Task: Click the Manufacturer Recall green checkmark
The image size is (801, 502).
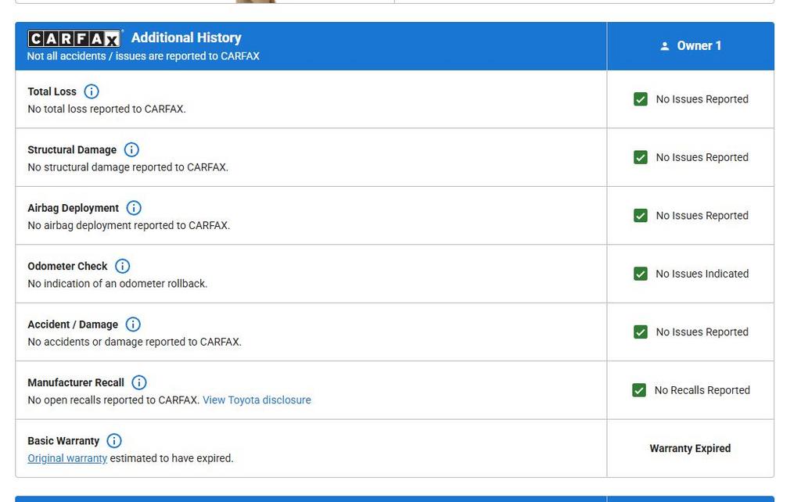Action: point(639,390)
